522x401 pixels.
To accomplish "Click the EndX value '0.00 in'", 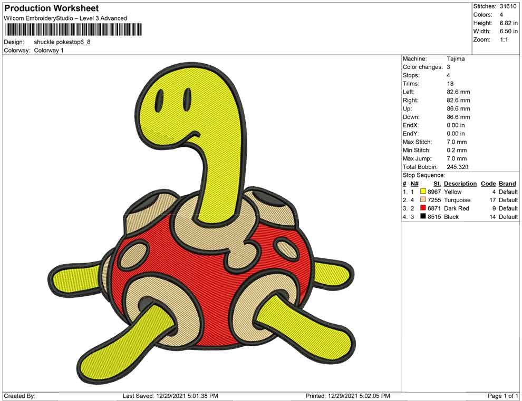I will (x=456, y=125).
